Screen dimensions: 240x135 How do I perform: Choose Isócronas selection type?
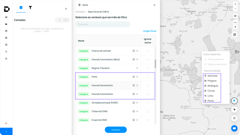pyautogui.click(x=212, y=76)
